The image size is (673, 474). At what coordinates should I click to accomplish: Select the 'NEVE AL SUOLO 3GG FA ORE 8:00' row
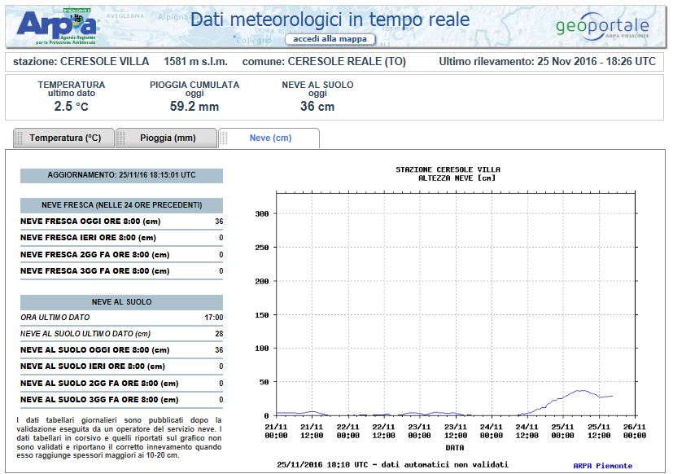pyautogui.click(x=121, y=400)
